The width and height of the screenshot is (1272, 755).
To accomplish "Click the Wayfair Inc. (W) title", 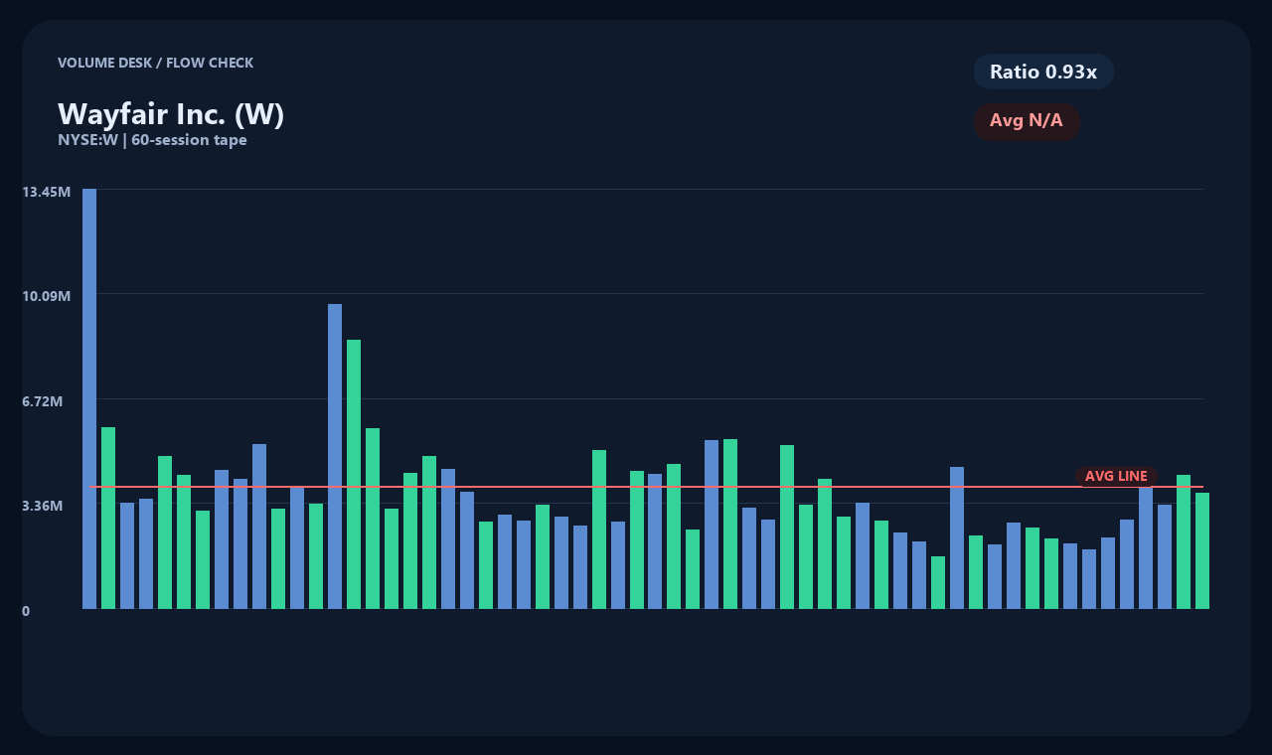I will 171,114.
